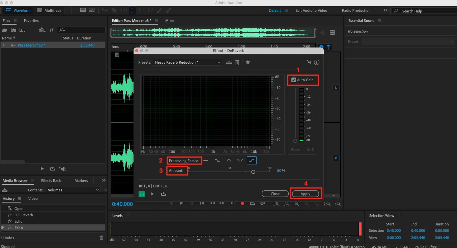
Task: Select Edit Audio to Video workspace
Action: coord(311,10)
